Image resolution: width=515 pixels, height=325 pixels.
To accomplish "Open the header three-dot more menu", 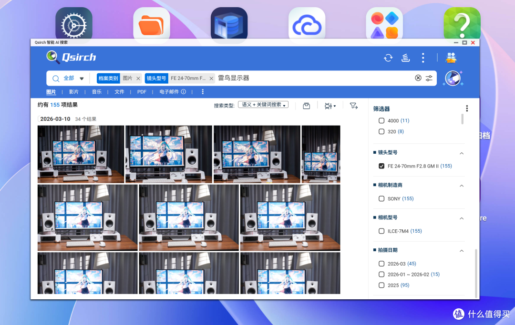I will (423, 58).
